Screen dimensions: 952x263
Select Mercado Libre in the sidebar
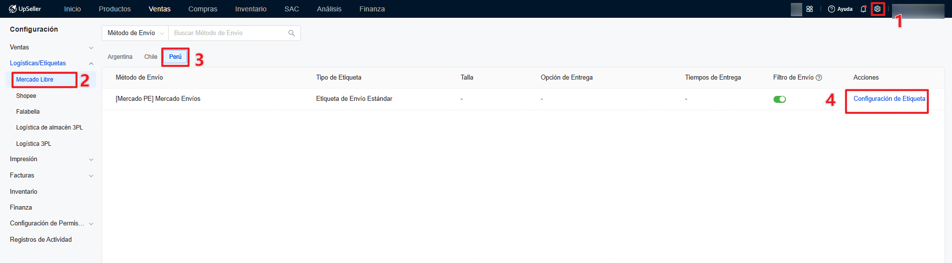click(35, 80)
